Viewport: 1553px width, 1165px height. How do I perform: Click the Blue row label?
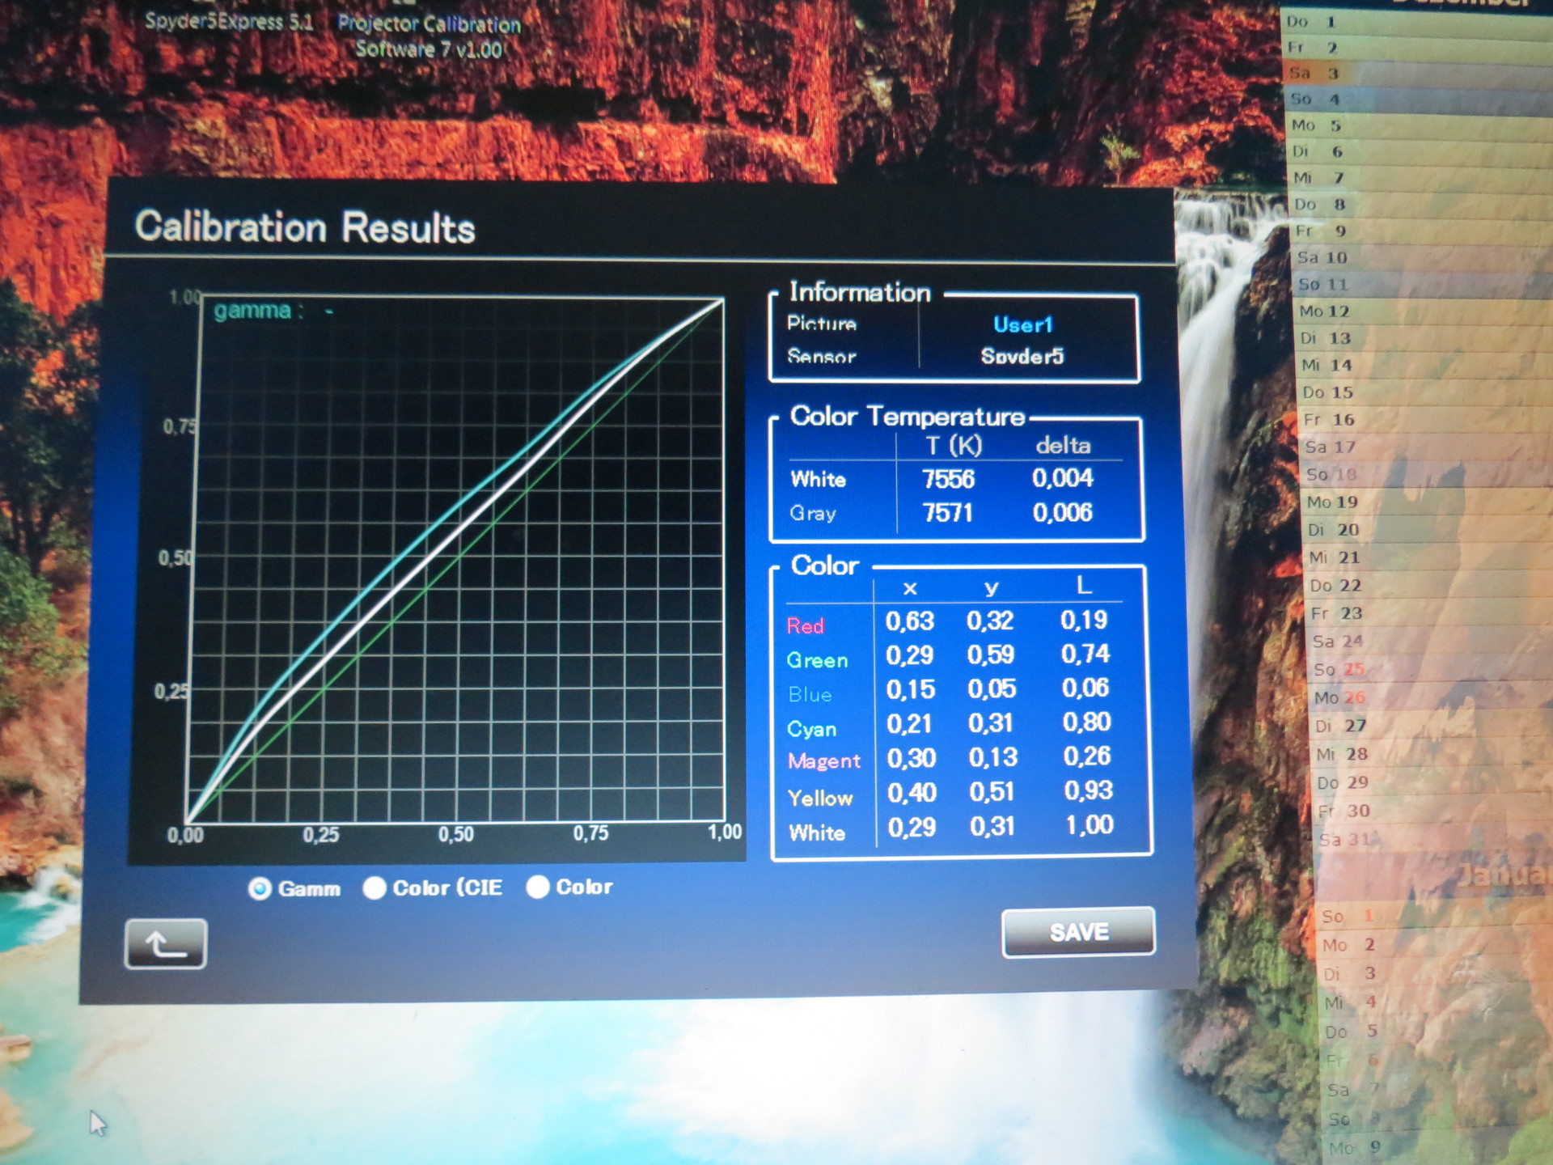tap(810, 694)
